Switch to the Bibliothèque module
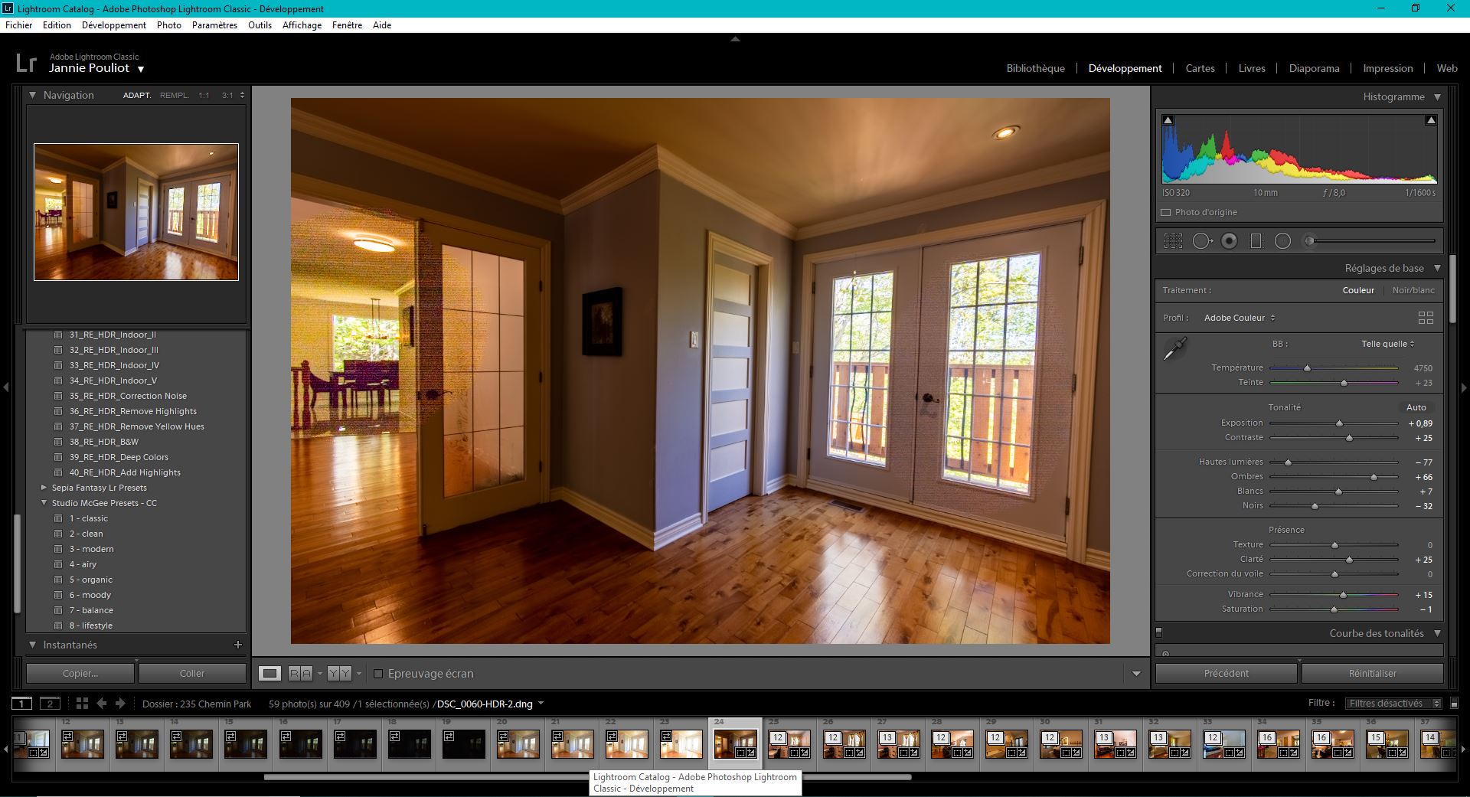Image resolution: width=1470 pixels, height=797 pixels. coord(1035,68)
